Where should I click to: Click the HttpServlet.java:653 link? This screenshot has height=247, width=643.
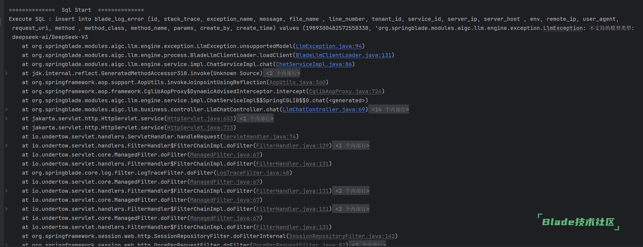200,118
